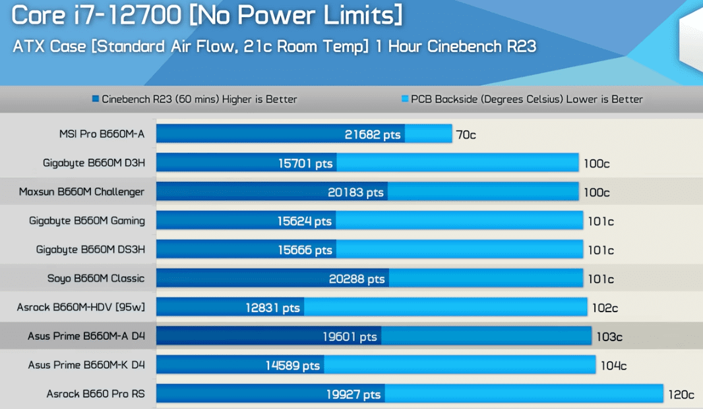Click the subtitle 'ATX Case [Standard Air Flow, 21c Room Temp]'

(x=191, y=46)
